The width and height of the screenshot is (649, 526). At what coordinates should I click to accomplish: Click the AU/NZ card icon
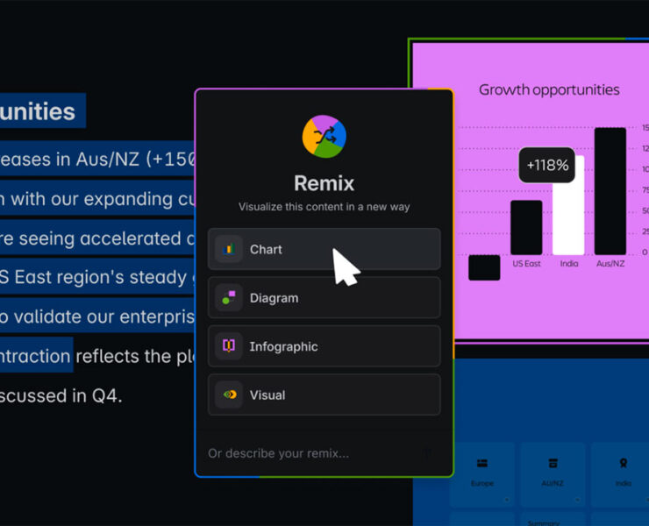pyautogui.click(x=553, y=463)
